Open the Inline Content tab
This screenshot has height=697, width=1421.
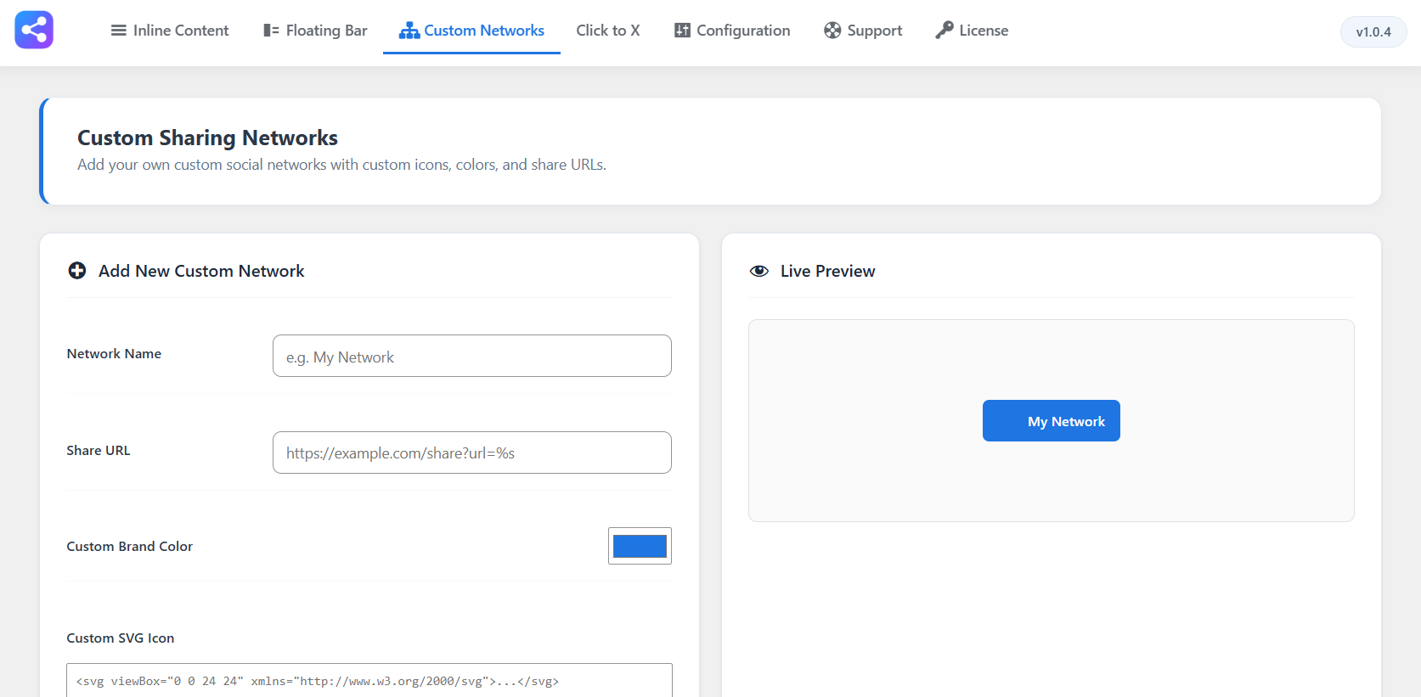pyautogui.click(x=170, y=31)
